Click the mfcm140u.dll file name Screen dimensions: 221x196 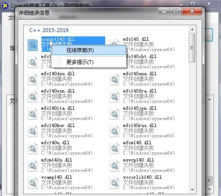pyautogui.click(x=56, y=160)
